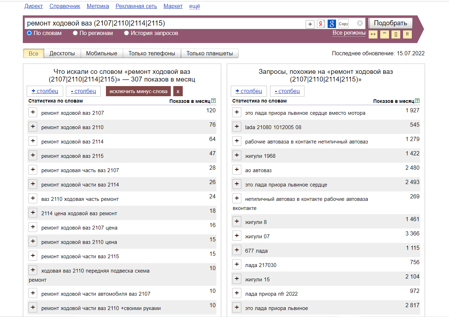Add phrase ремонт ходовой ваз 2110 цена with plus
449x317 pixels.
pos(33,241)
